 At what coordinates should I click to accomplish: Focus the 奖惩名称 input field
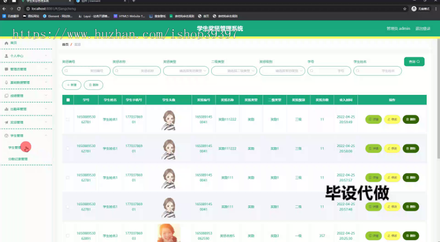point(137,71)
